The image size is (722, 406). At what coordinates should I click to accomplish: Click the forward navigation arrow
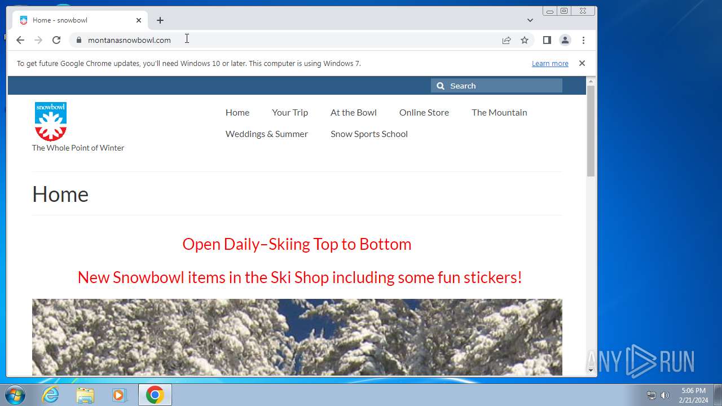point(38,40)
